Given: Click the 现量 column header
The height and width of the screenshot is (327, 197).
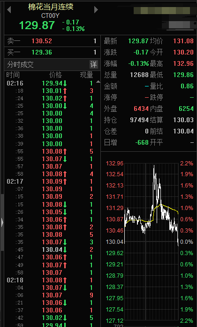Looking at the screenshot, I should click(x=87, y=75).
